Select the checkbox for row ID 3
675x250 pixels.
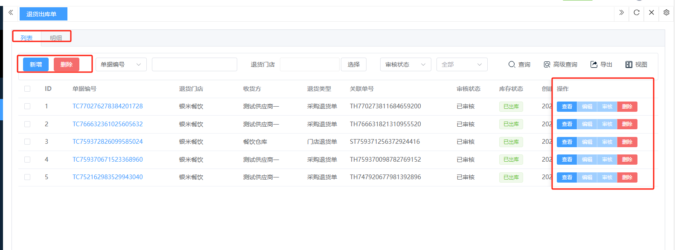pyautogui.click(x=27, y=142)
